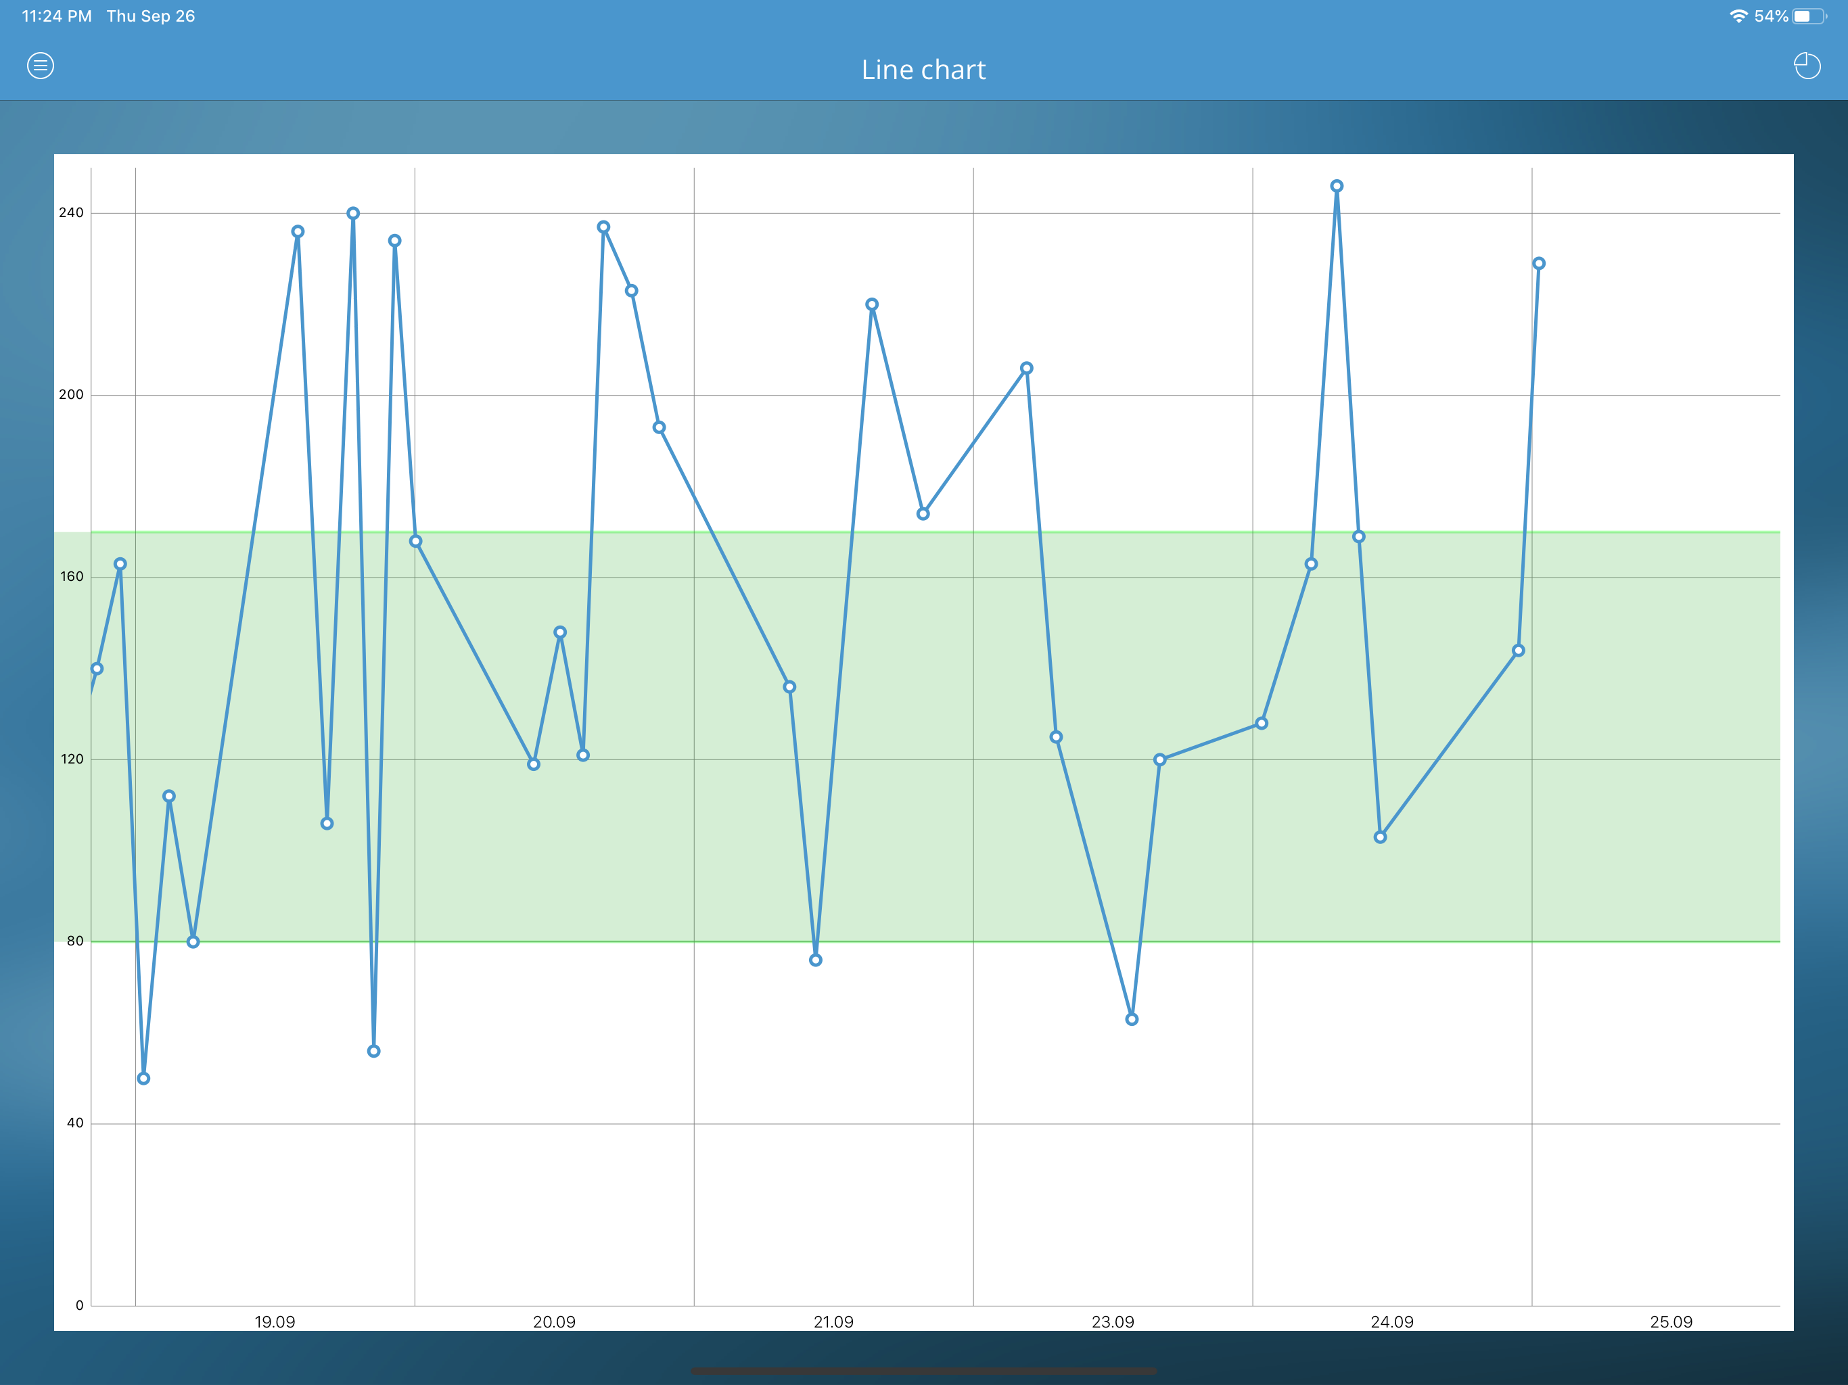This screenshot has width=1848, height=1385.
Task: Tap the 11:24 PM clock in status bar
Action: tap(57, 16)
